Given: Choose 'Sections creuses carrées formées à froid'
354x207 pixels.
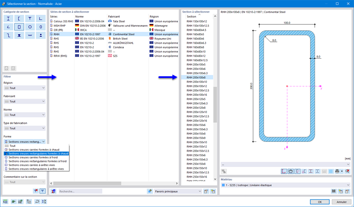Looking at the screenshot, I should point(36,157).
